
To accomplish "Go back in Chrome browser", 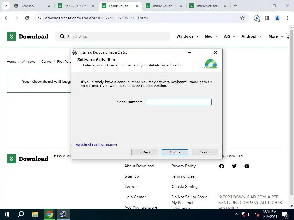I will click(6, 18).
